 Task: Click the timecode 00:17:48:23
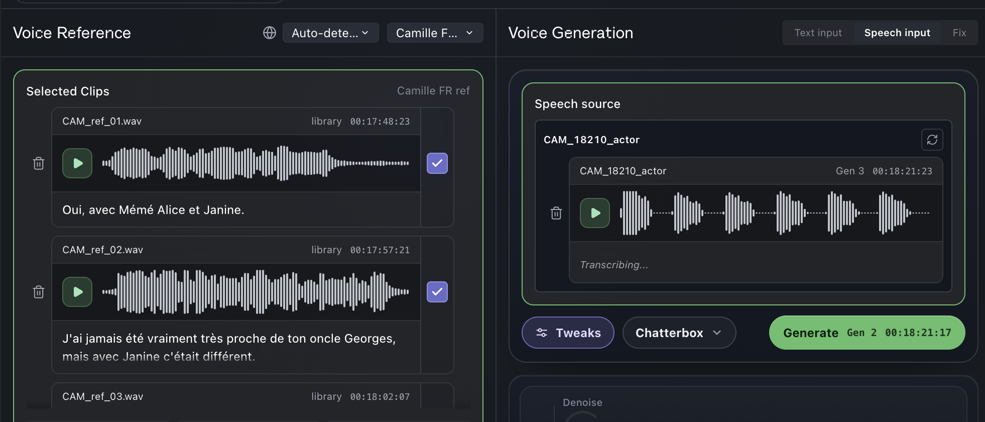380,121
